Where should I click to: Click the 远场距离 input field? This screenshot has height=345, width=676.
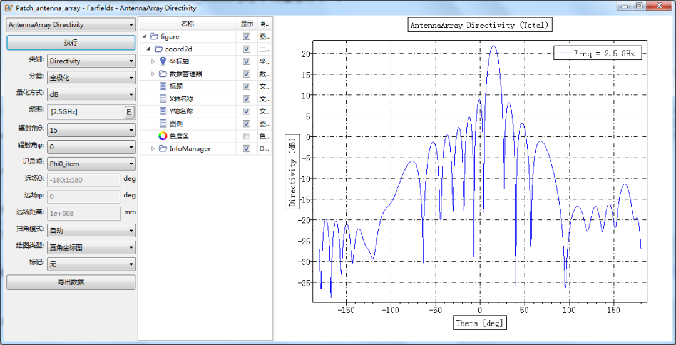tap(84, 214)
